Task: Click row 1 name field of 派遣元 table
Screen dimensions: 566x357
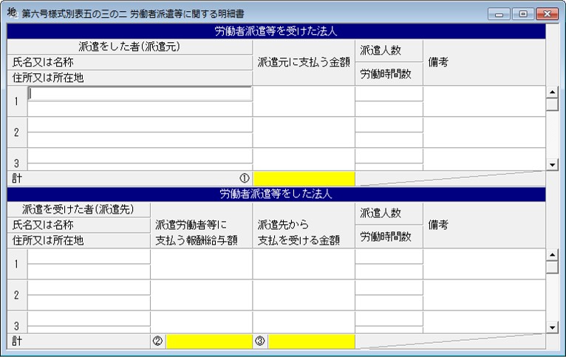Action: point(140,93)
